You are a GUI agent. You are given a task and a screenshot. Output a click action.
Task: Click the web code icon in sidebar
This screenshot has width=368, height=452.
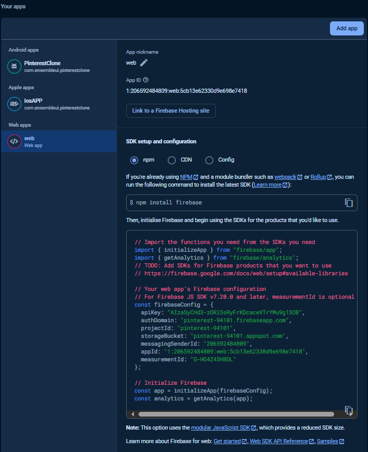click(14, 141)
